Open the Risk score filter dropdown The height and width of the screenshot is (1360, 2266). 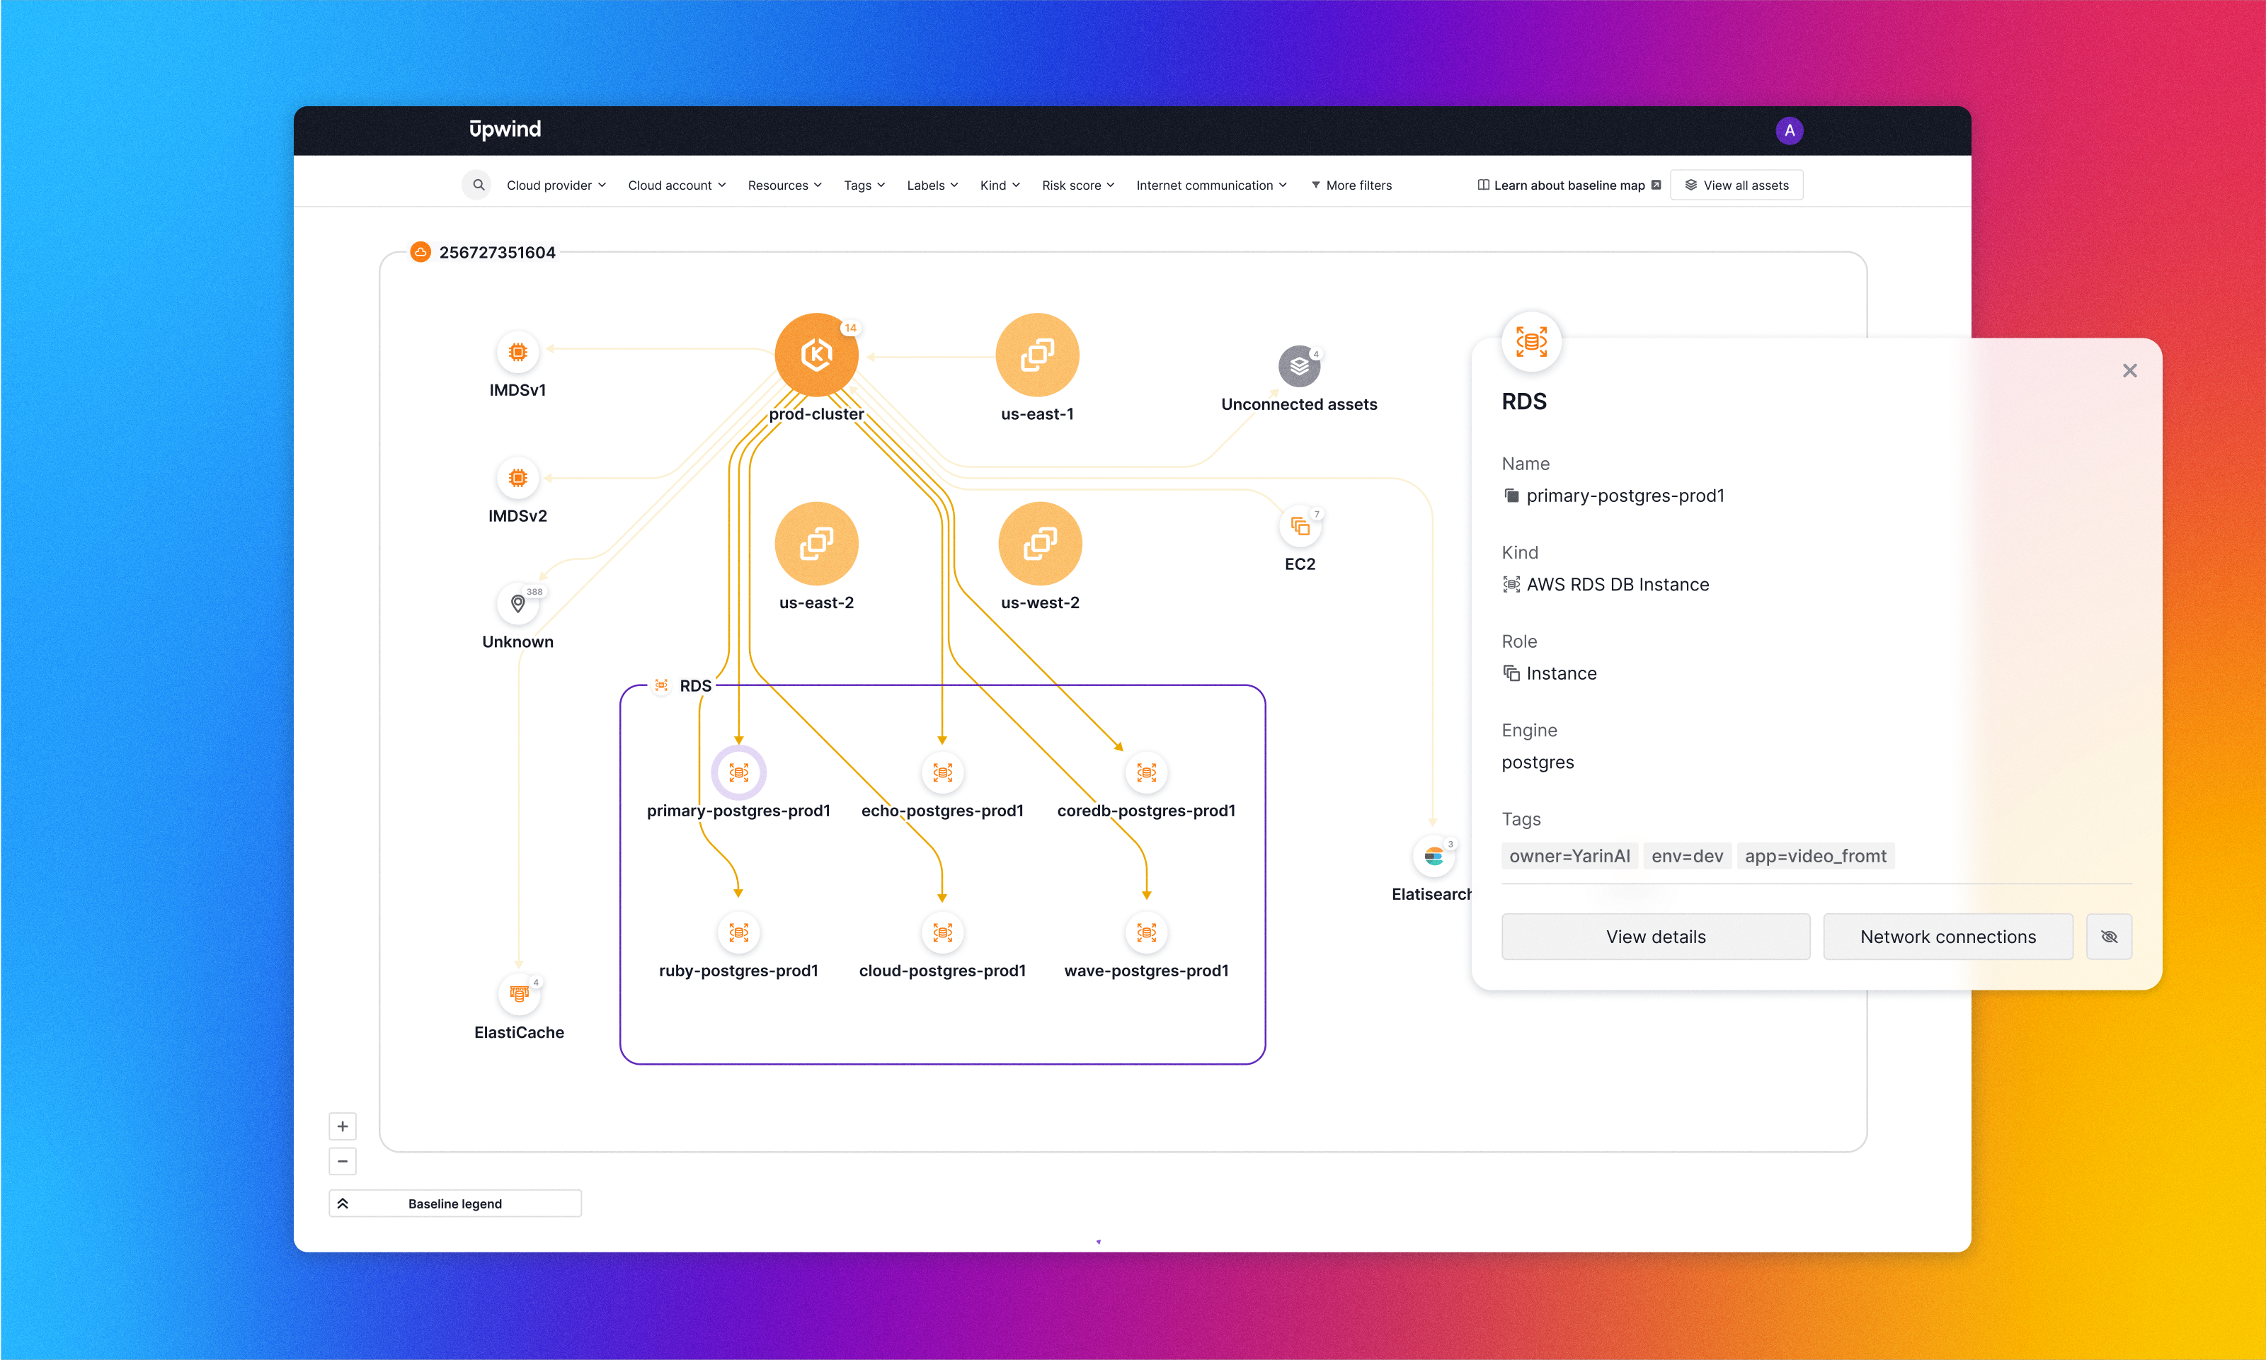[x=1077, y=185]
